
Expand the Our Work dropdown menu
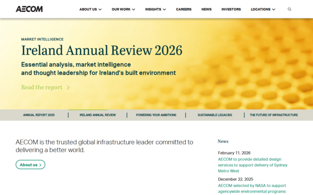coord(123,9)
